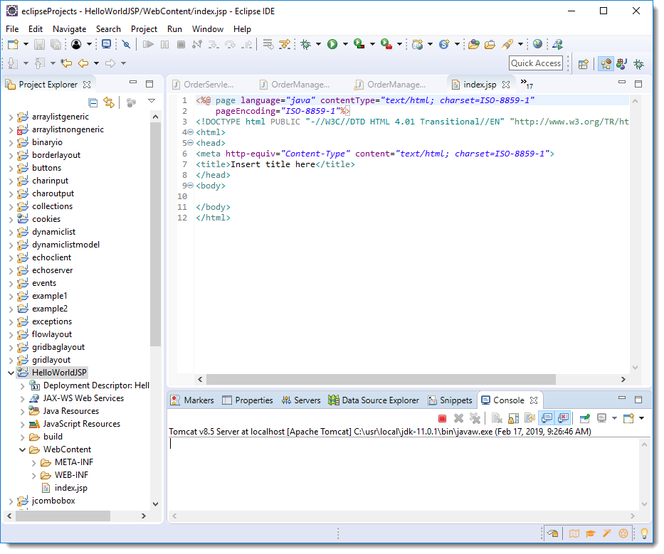Click the Run with Coverage icon

point(359,44)
